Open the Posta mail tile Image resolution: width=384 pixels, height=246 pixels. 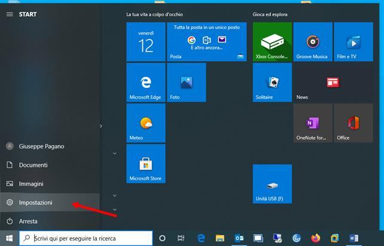point(207,42)
